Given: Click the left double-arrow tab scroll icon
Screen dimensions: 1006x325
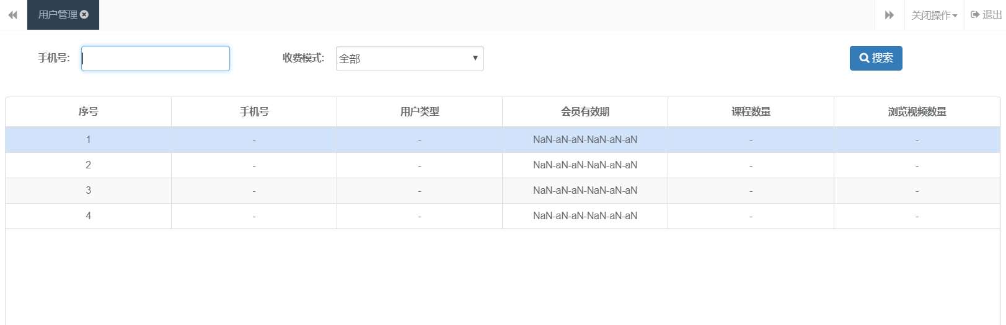Looking at the screenshot, I should (13, 15).
